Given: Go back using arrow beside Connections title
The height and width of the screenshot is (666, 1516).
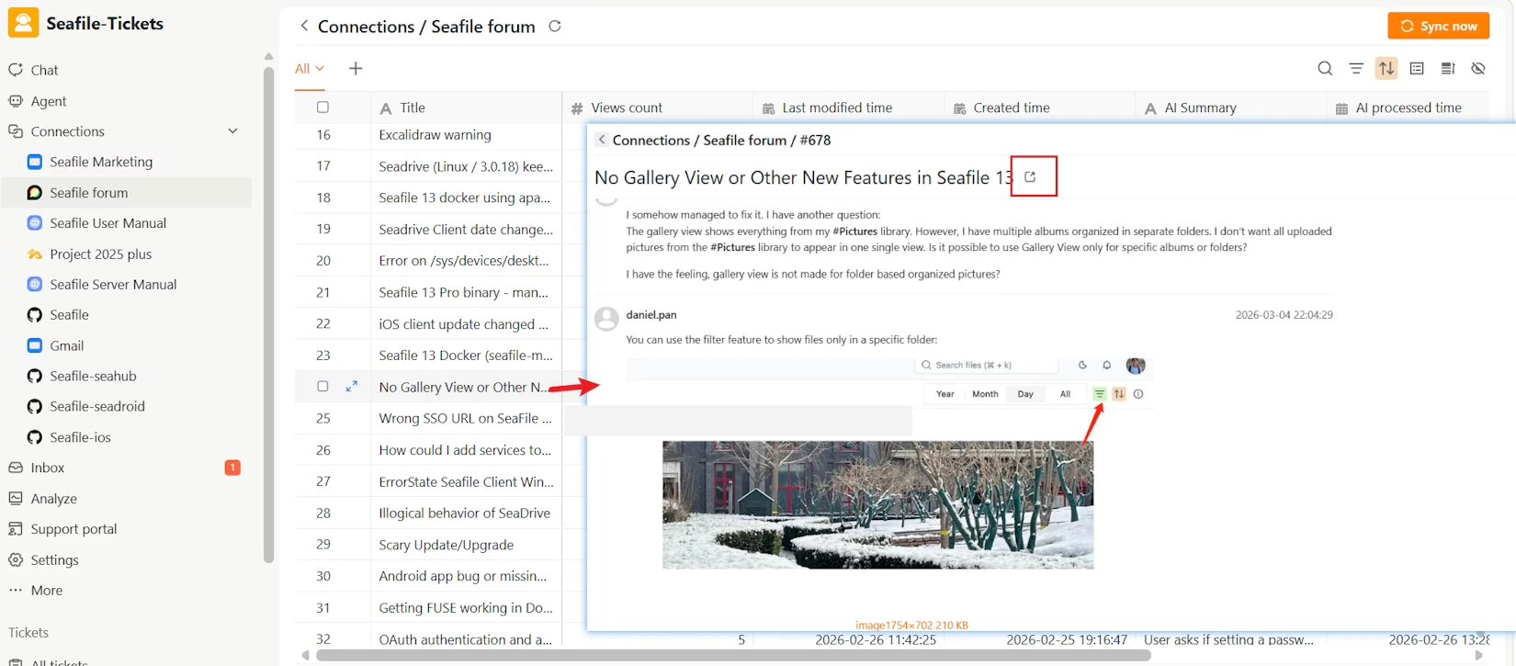Looking at the screenshot, I should click(304, 26).
